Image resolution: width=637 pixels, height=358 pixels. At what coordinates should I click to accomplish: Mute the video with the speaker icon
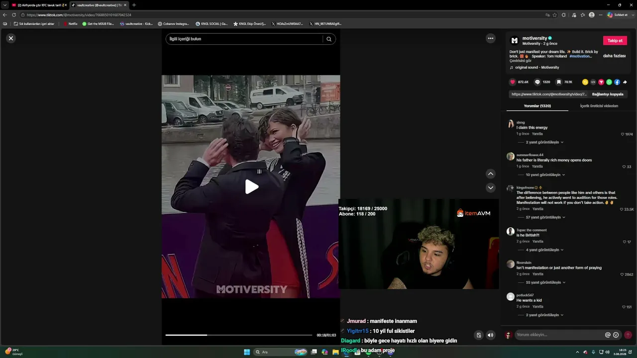490,335
